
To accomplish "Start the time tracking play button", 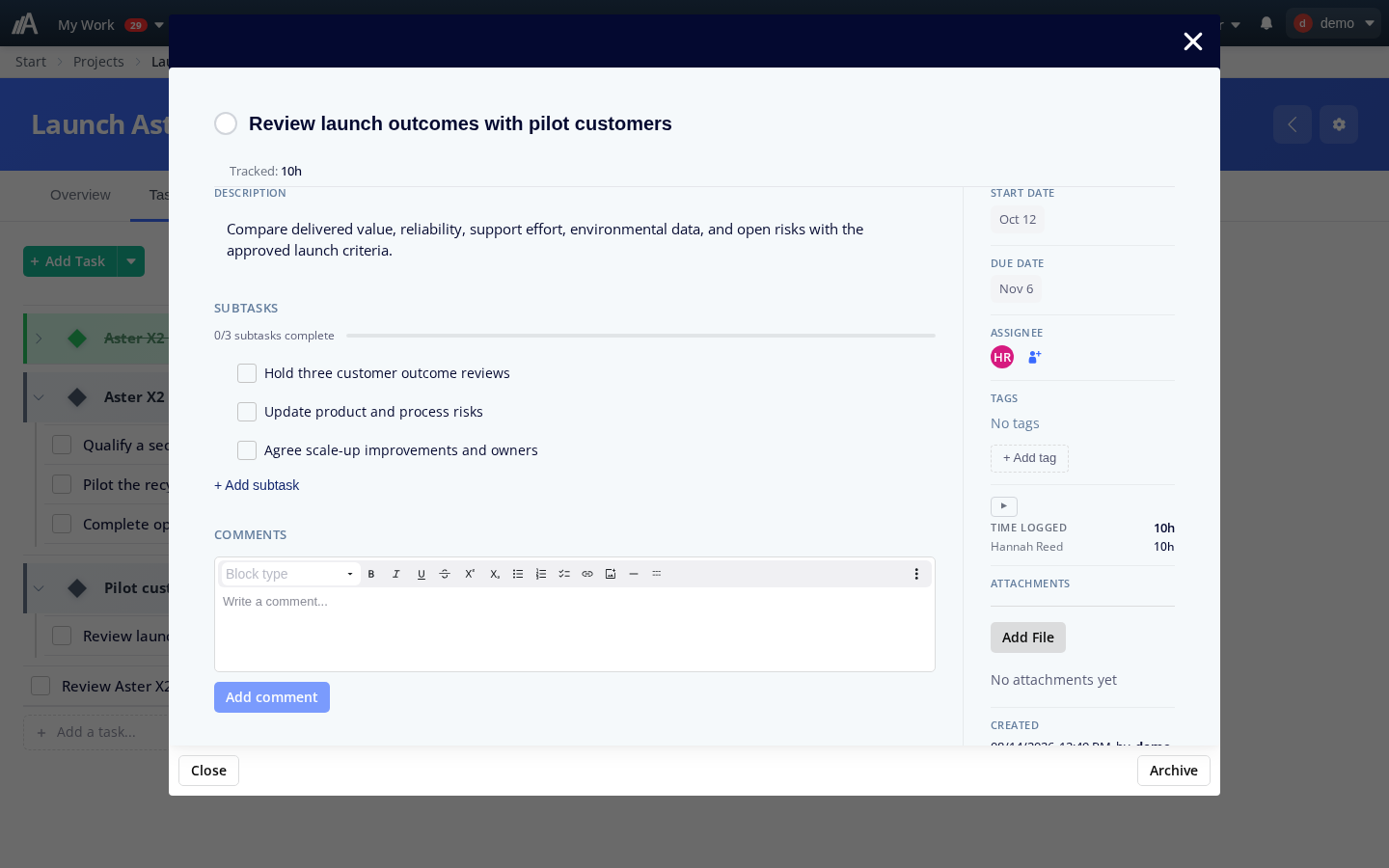I will pos(1004,506).
